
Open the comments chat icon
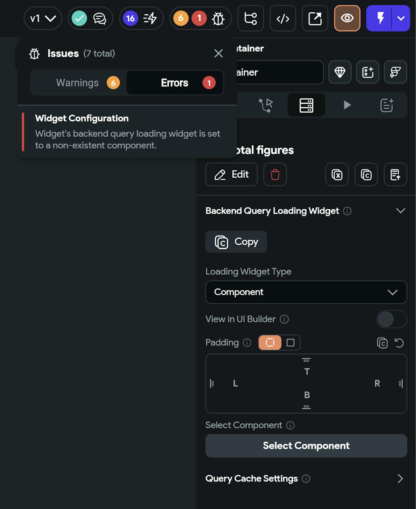coord(100,18)
